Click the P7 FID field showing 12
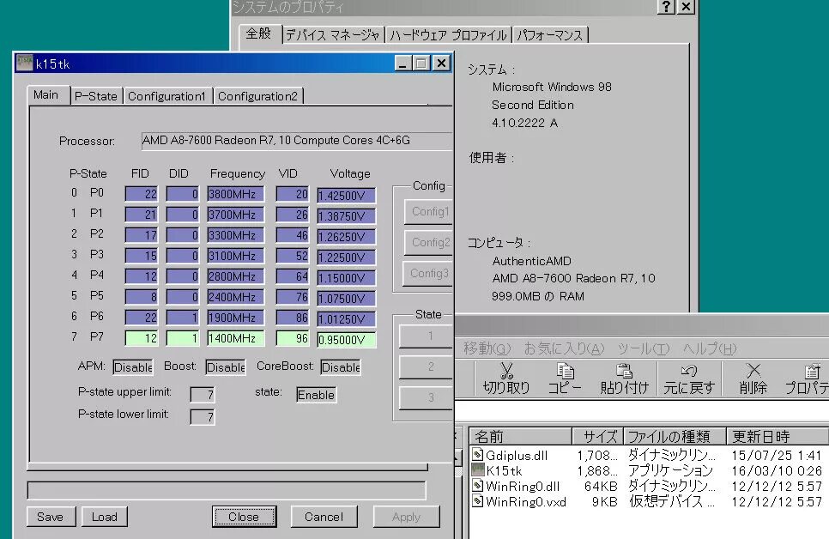The height and width of the screenshot is (539, 829). 142,338
